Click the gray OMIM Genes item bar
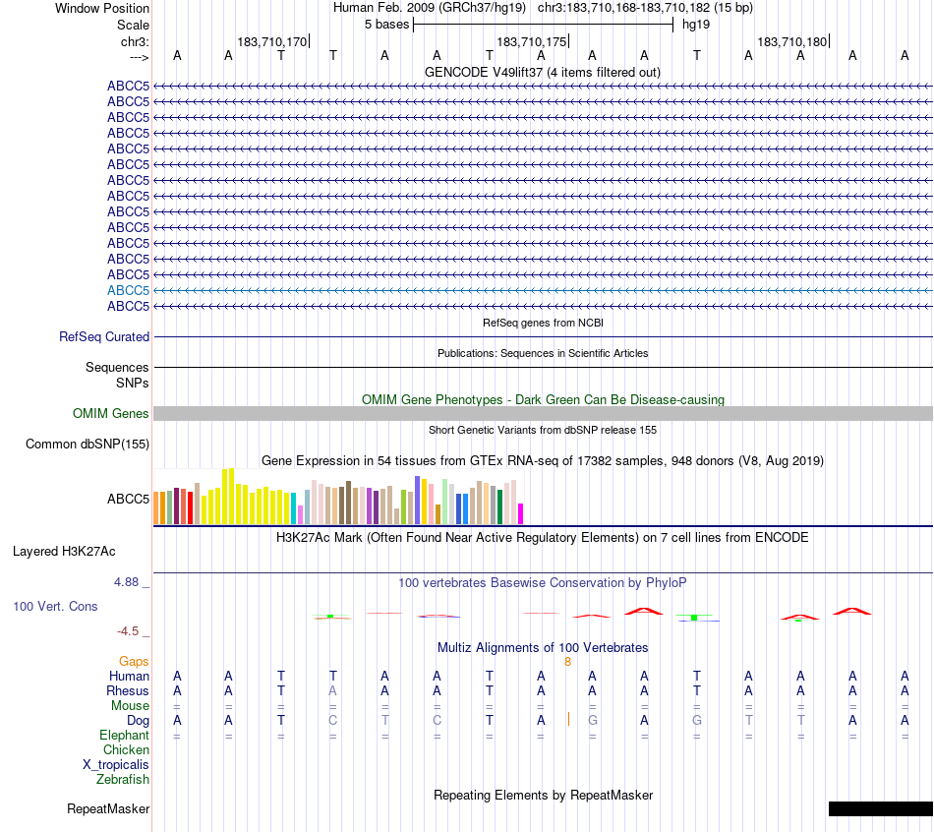 [x=543, y=414]
